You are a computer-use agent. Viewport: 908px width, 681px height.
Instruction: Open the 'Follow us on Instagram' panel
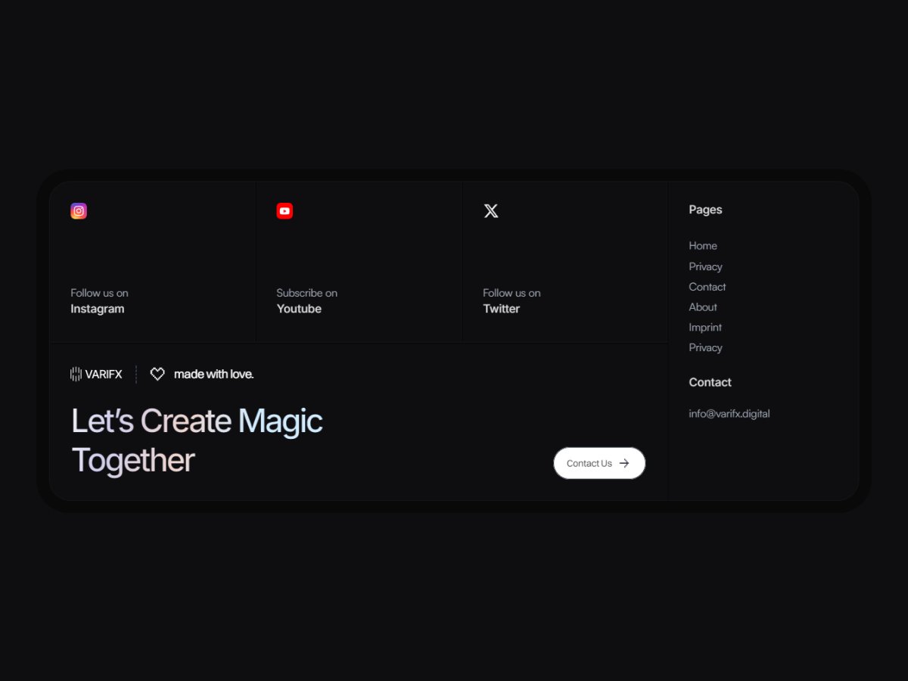[x=151, y=261]
